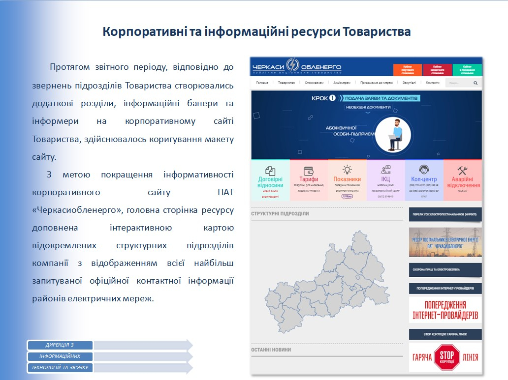Click the Черкасиобленерго lightning logo
Screen dimensions: 508x380
pyautogui.click(x=292, y=65)
